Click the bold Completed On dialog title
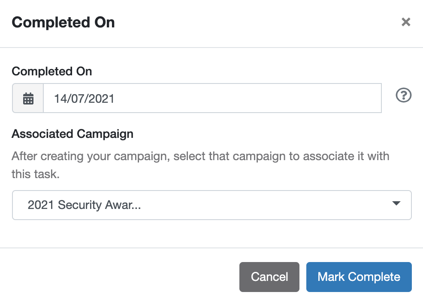This screenshot has width=423, height=304. point(63,22)
